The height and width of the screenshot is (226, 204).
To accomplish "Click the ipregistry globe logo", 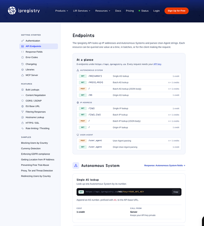I will (x=12, y=11).
